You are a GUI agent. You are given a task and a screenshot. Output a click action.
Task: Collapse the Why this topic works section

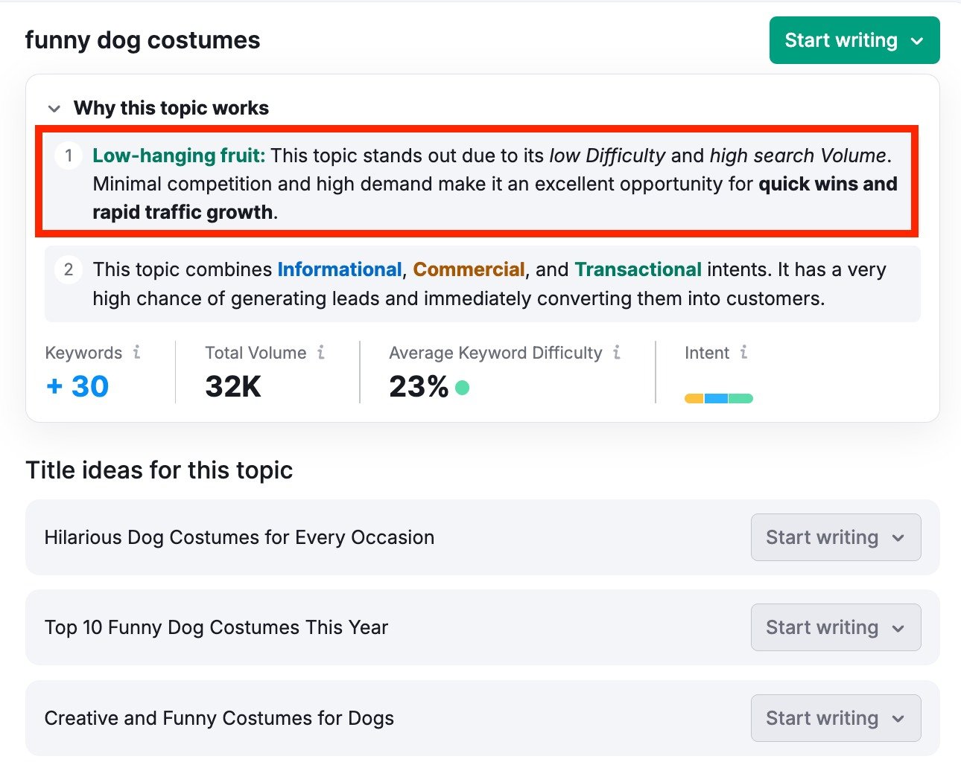pos(54,108)
